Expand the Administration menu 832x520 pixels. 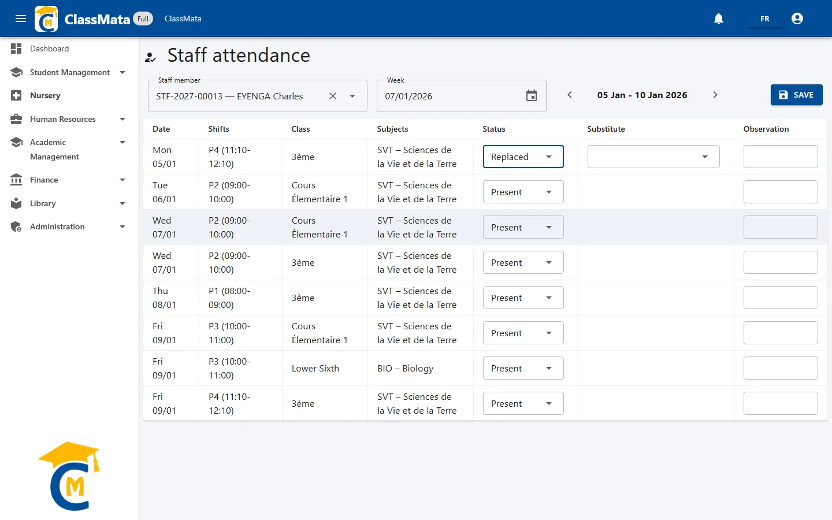coord(122,226)
